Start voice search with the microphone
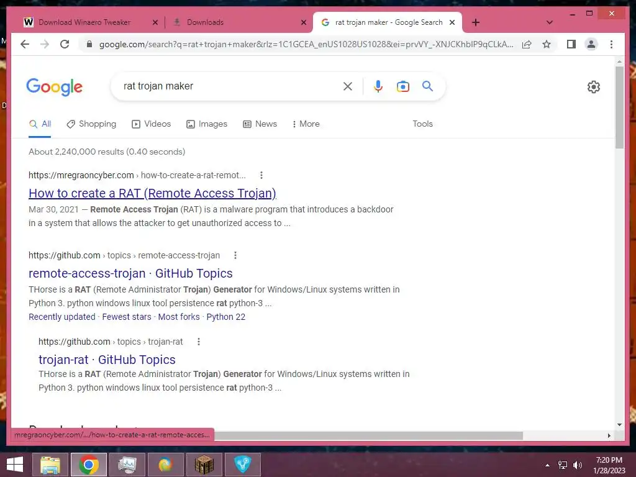Image resolution: width=636 pixels, height=477 pixels. click(378, 86)
